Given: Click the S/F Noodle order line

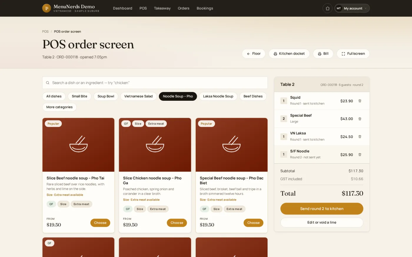Looking at the screenshot, I should (x=322, y=154).
